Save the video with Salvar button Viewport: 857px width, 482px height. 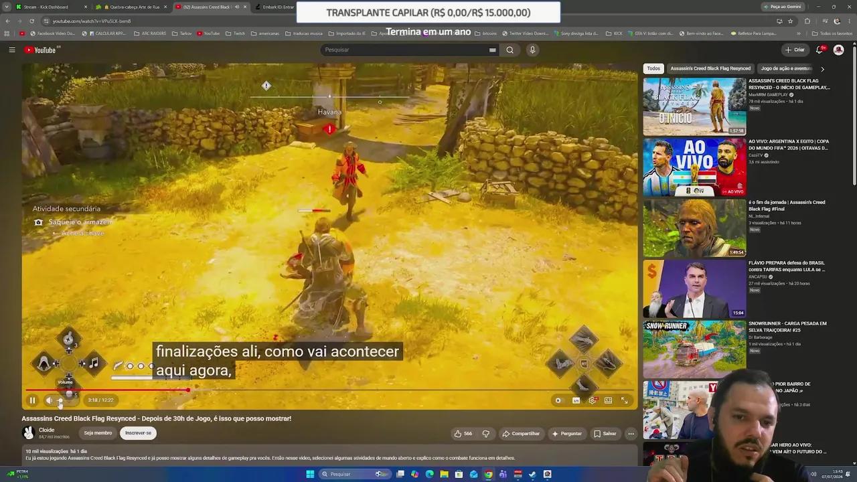[605, 433]
